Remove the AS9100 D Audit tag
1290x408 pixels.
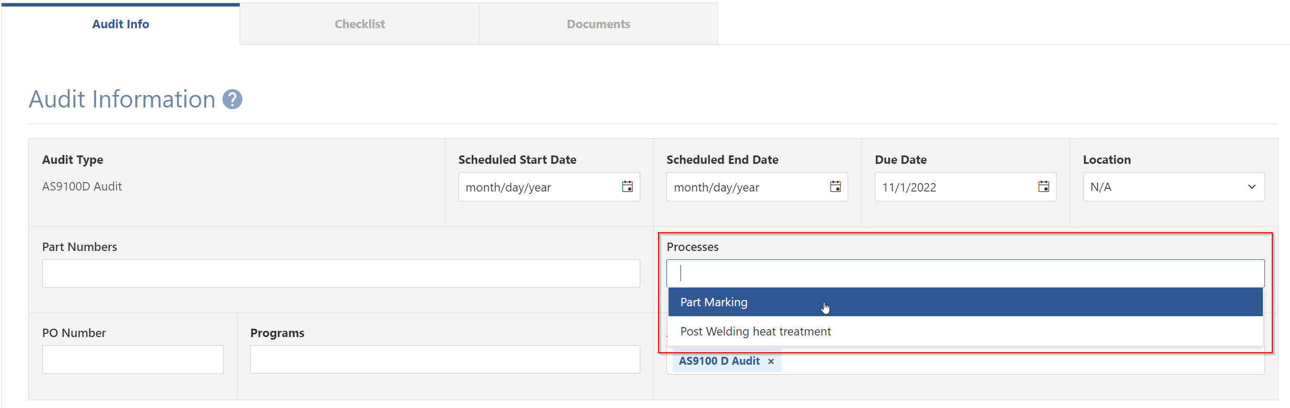(771, 361)
